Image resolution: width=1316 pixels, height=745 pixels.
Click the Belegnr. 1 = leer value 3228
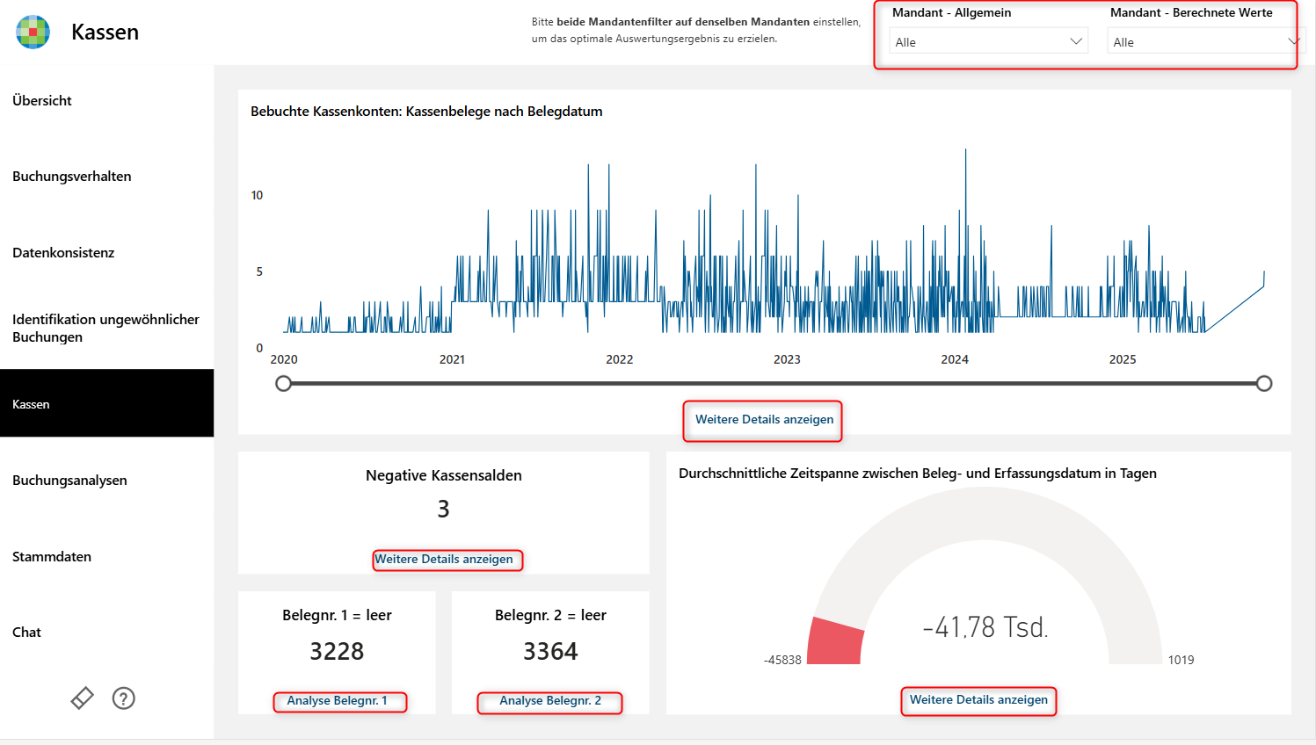tap(337, 652)
